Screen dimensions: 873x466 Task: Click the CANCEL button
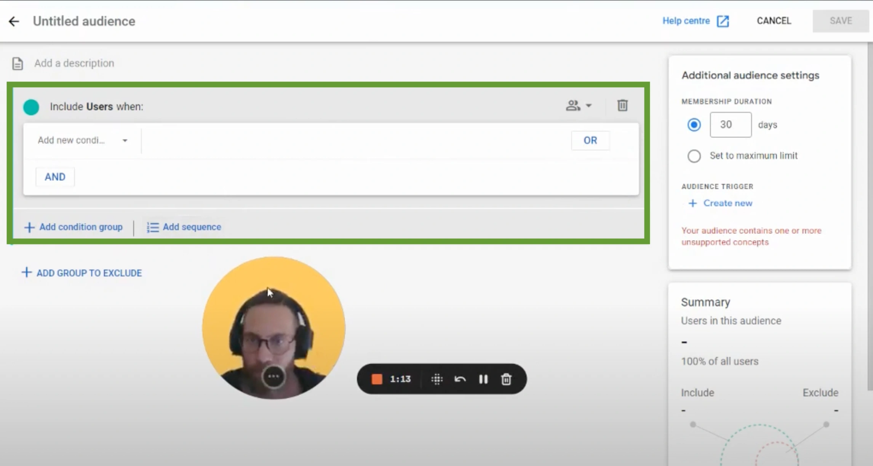click(774, 21)
